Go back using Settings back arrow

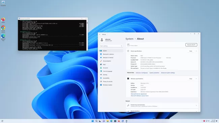point(100,34)
